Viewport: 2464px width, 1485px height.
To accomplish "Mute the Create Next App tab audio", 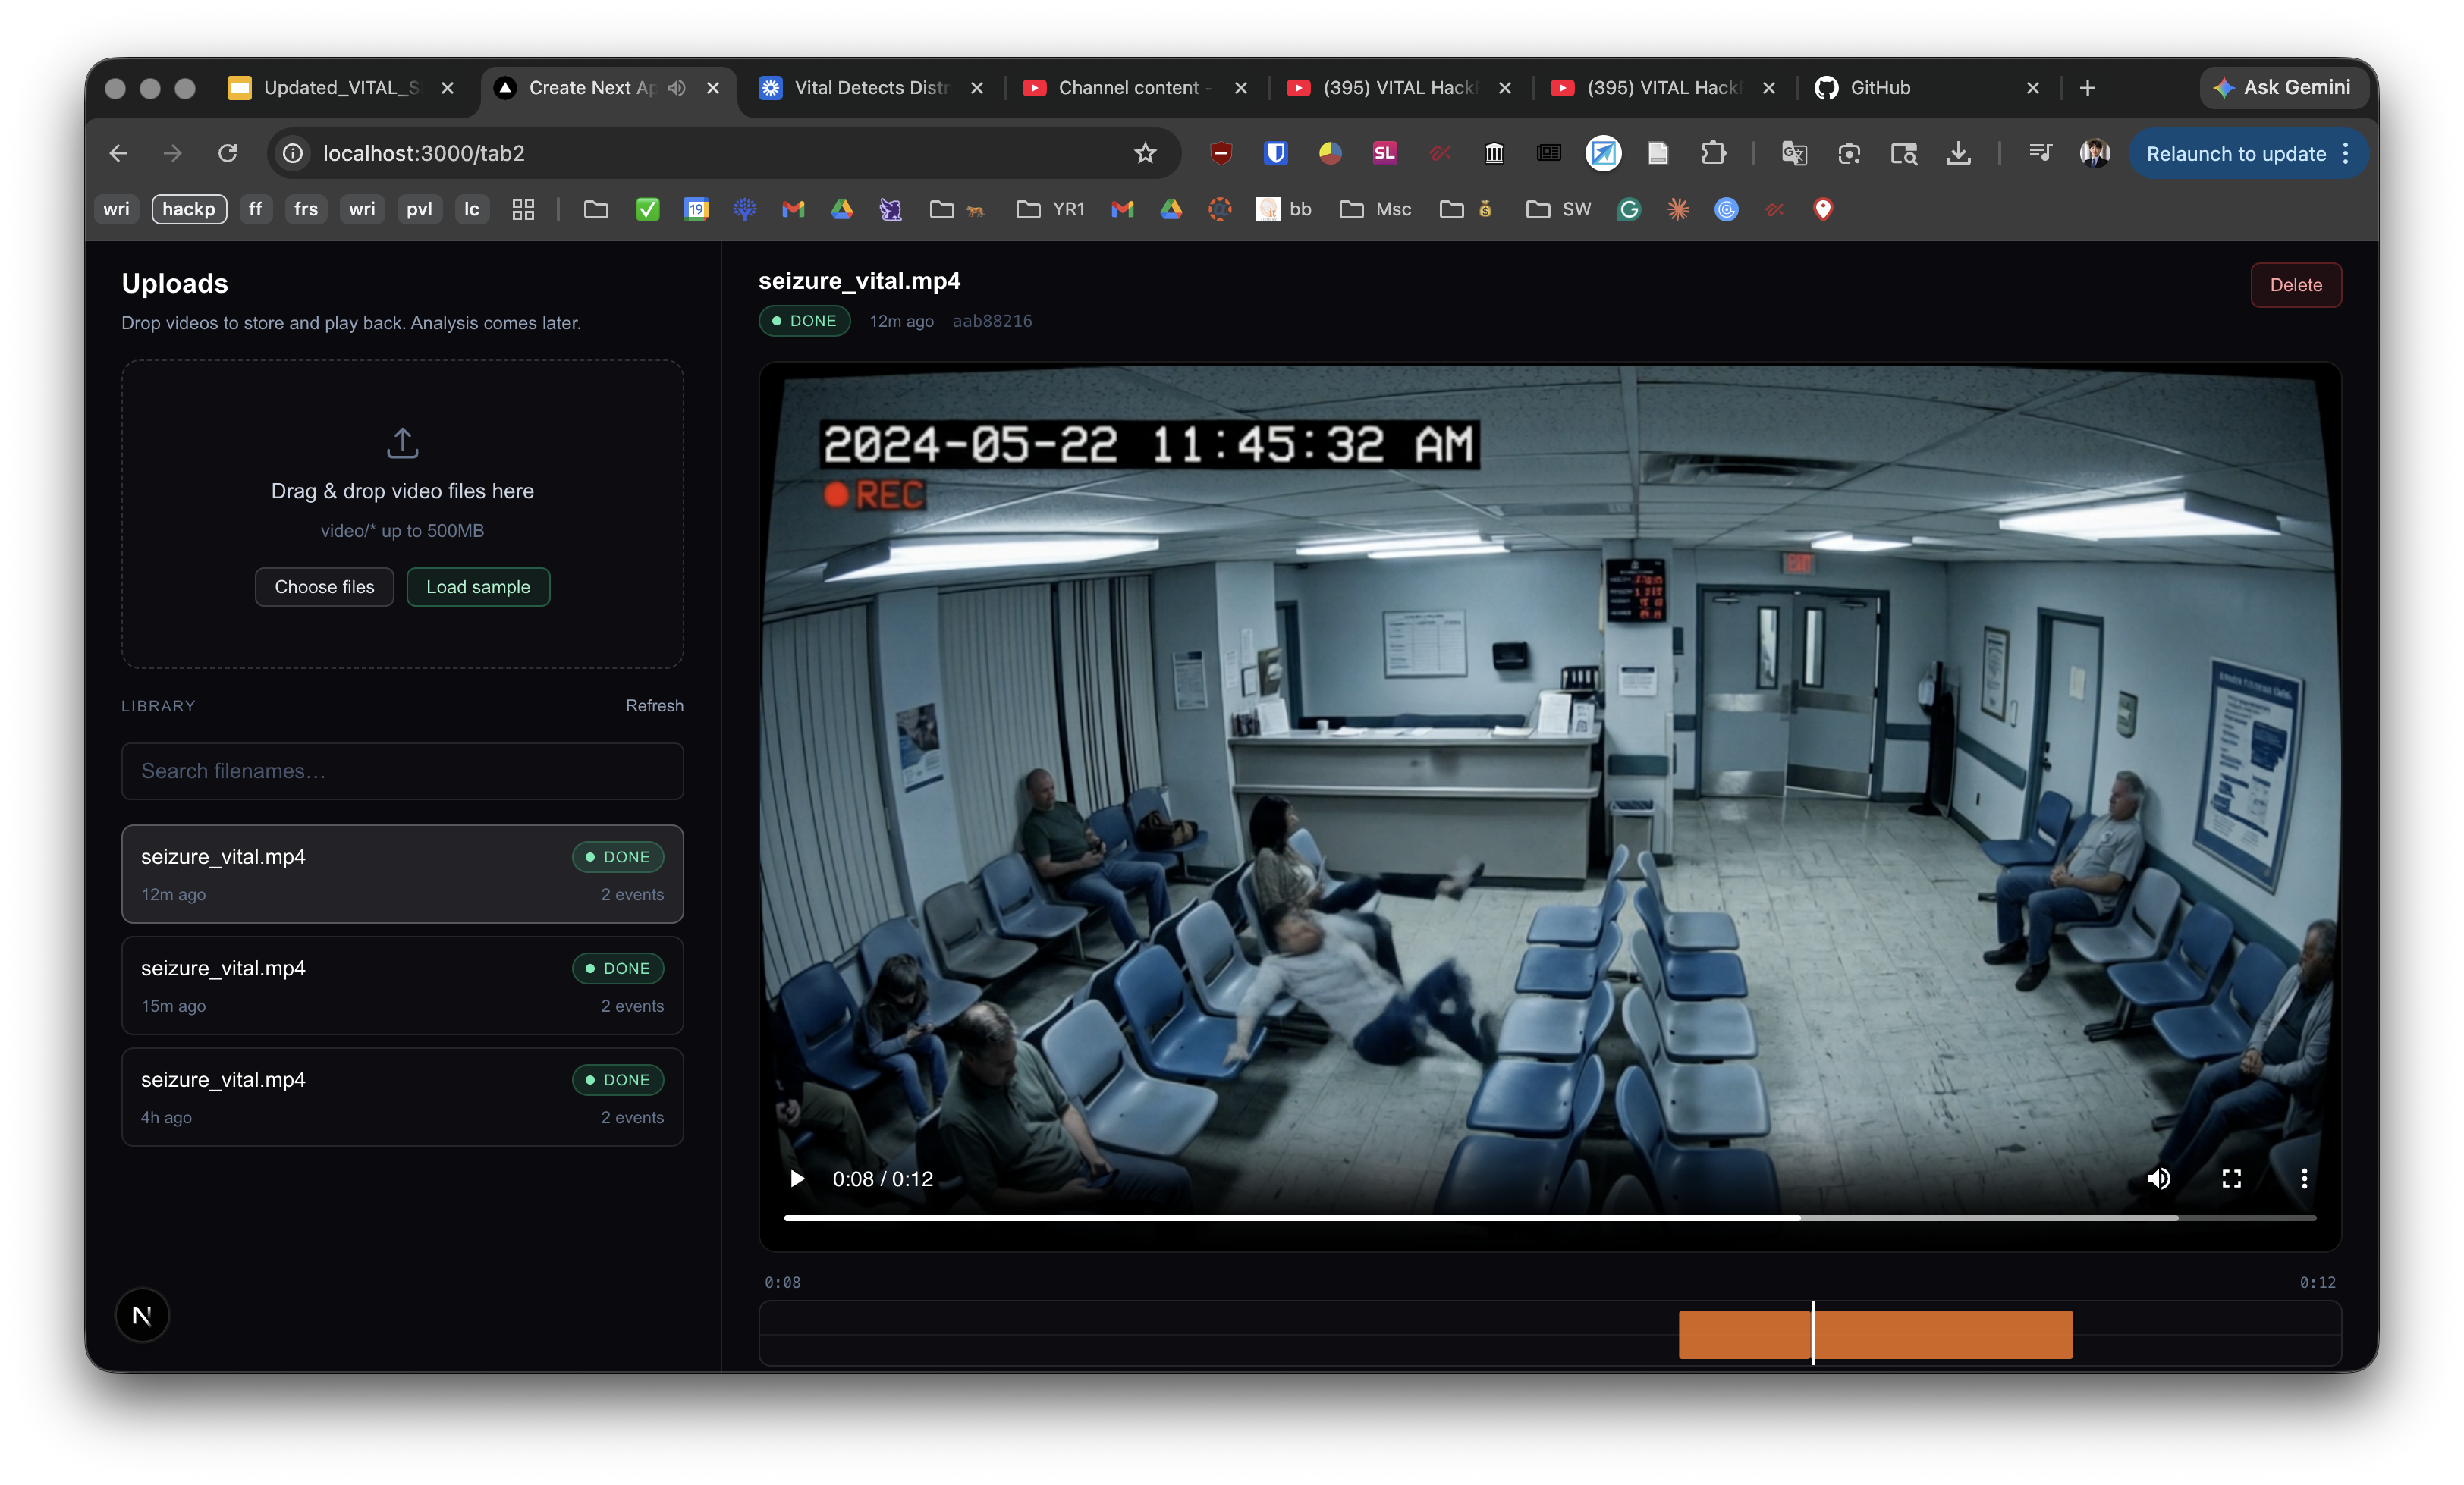I will (677, 88).
